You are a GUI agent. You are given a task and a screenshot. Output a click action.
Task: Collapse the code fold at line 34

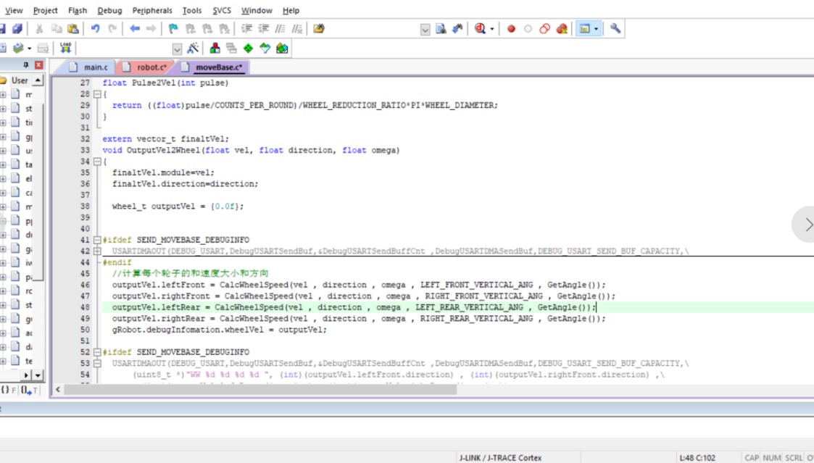(97, 162)
